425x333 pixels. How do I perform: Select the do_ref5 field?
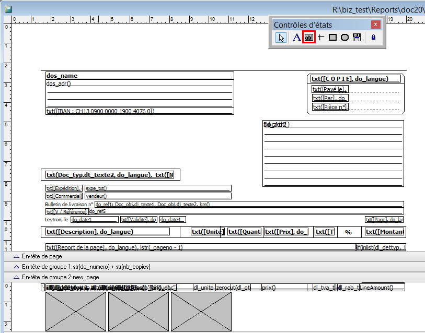(x=246, y=211)
